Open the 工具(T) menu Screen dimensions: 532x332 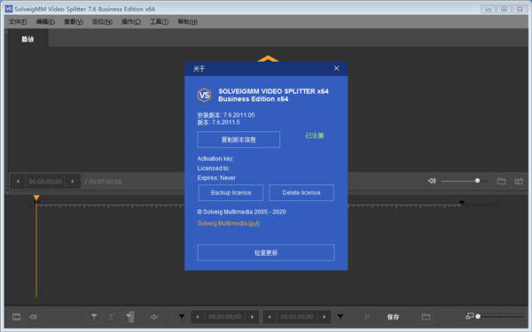click(x=159, y=21)
